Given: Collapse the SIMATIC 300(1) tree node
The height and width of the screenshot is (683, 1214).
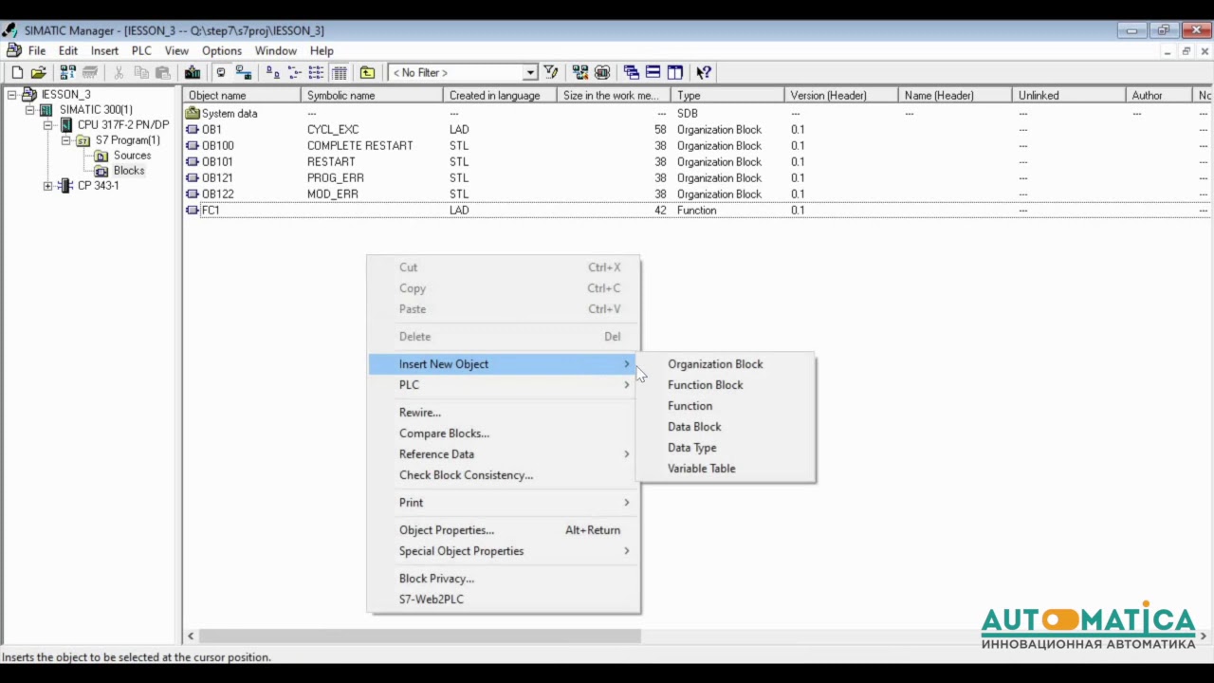Looking at the screenshot, I should coord(30,110).
